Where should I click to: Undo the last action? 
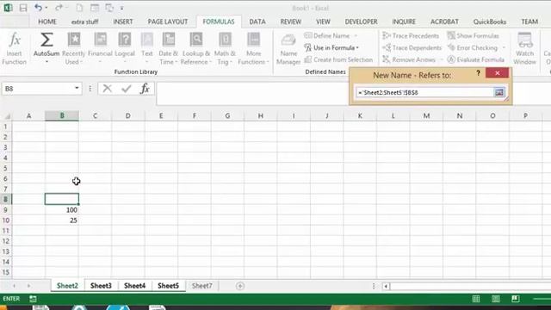pyautogui.click(x=38, y=8)
